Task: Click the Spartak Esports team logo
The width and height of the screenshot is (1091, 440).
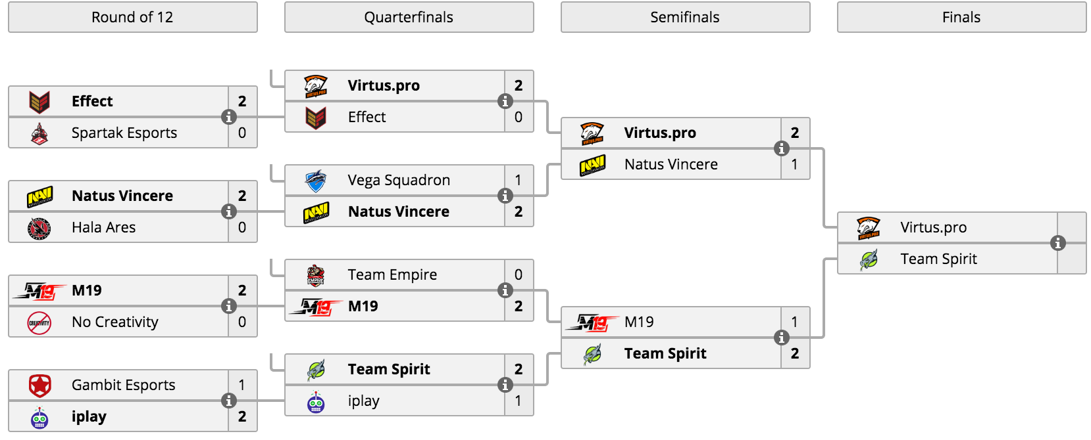Action: point(39,133)
